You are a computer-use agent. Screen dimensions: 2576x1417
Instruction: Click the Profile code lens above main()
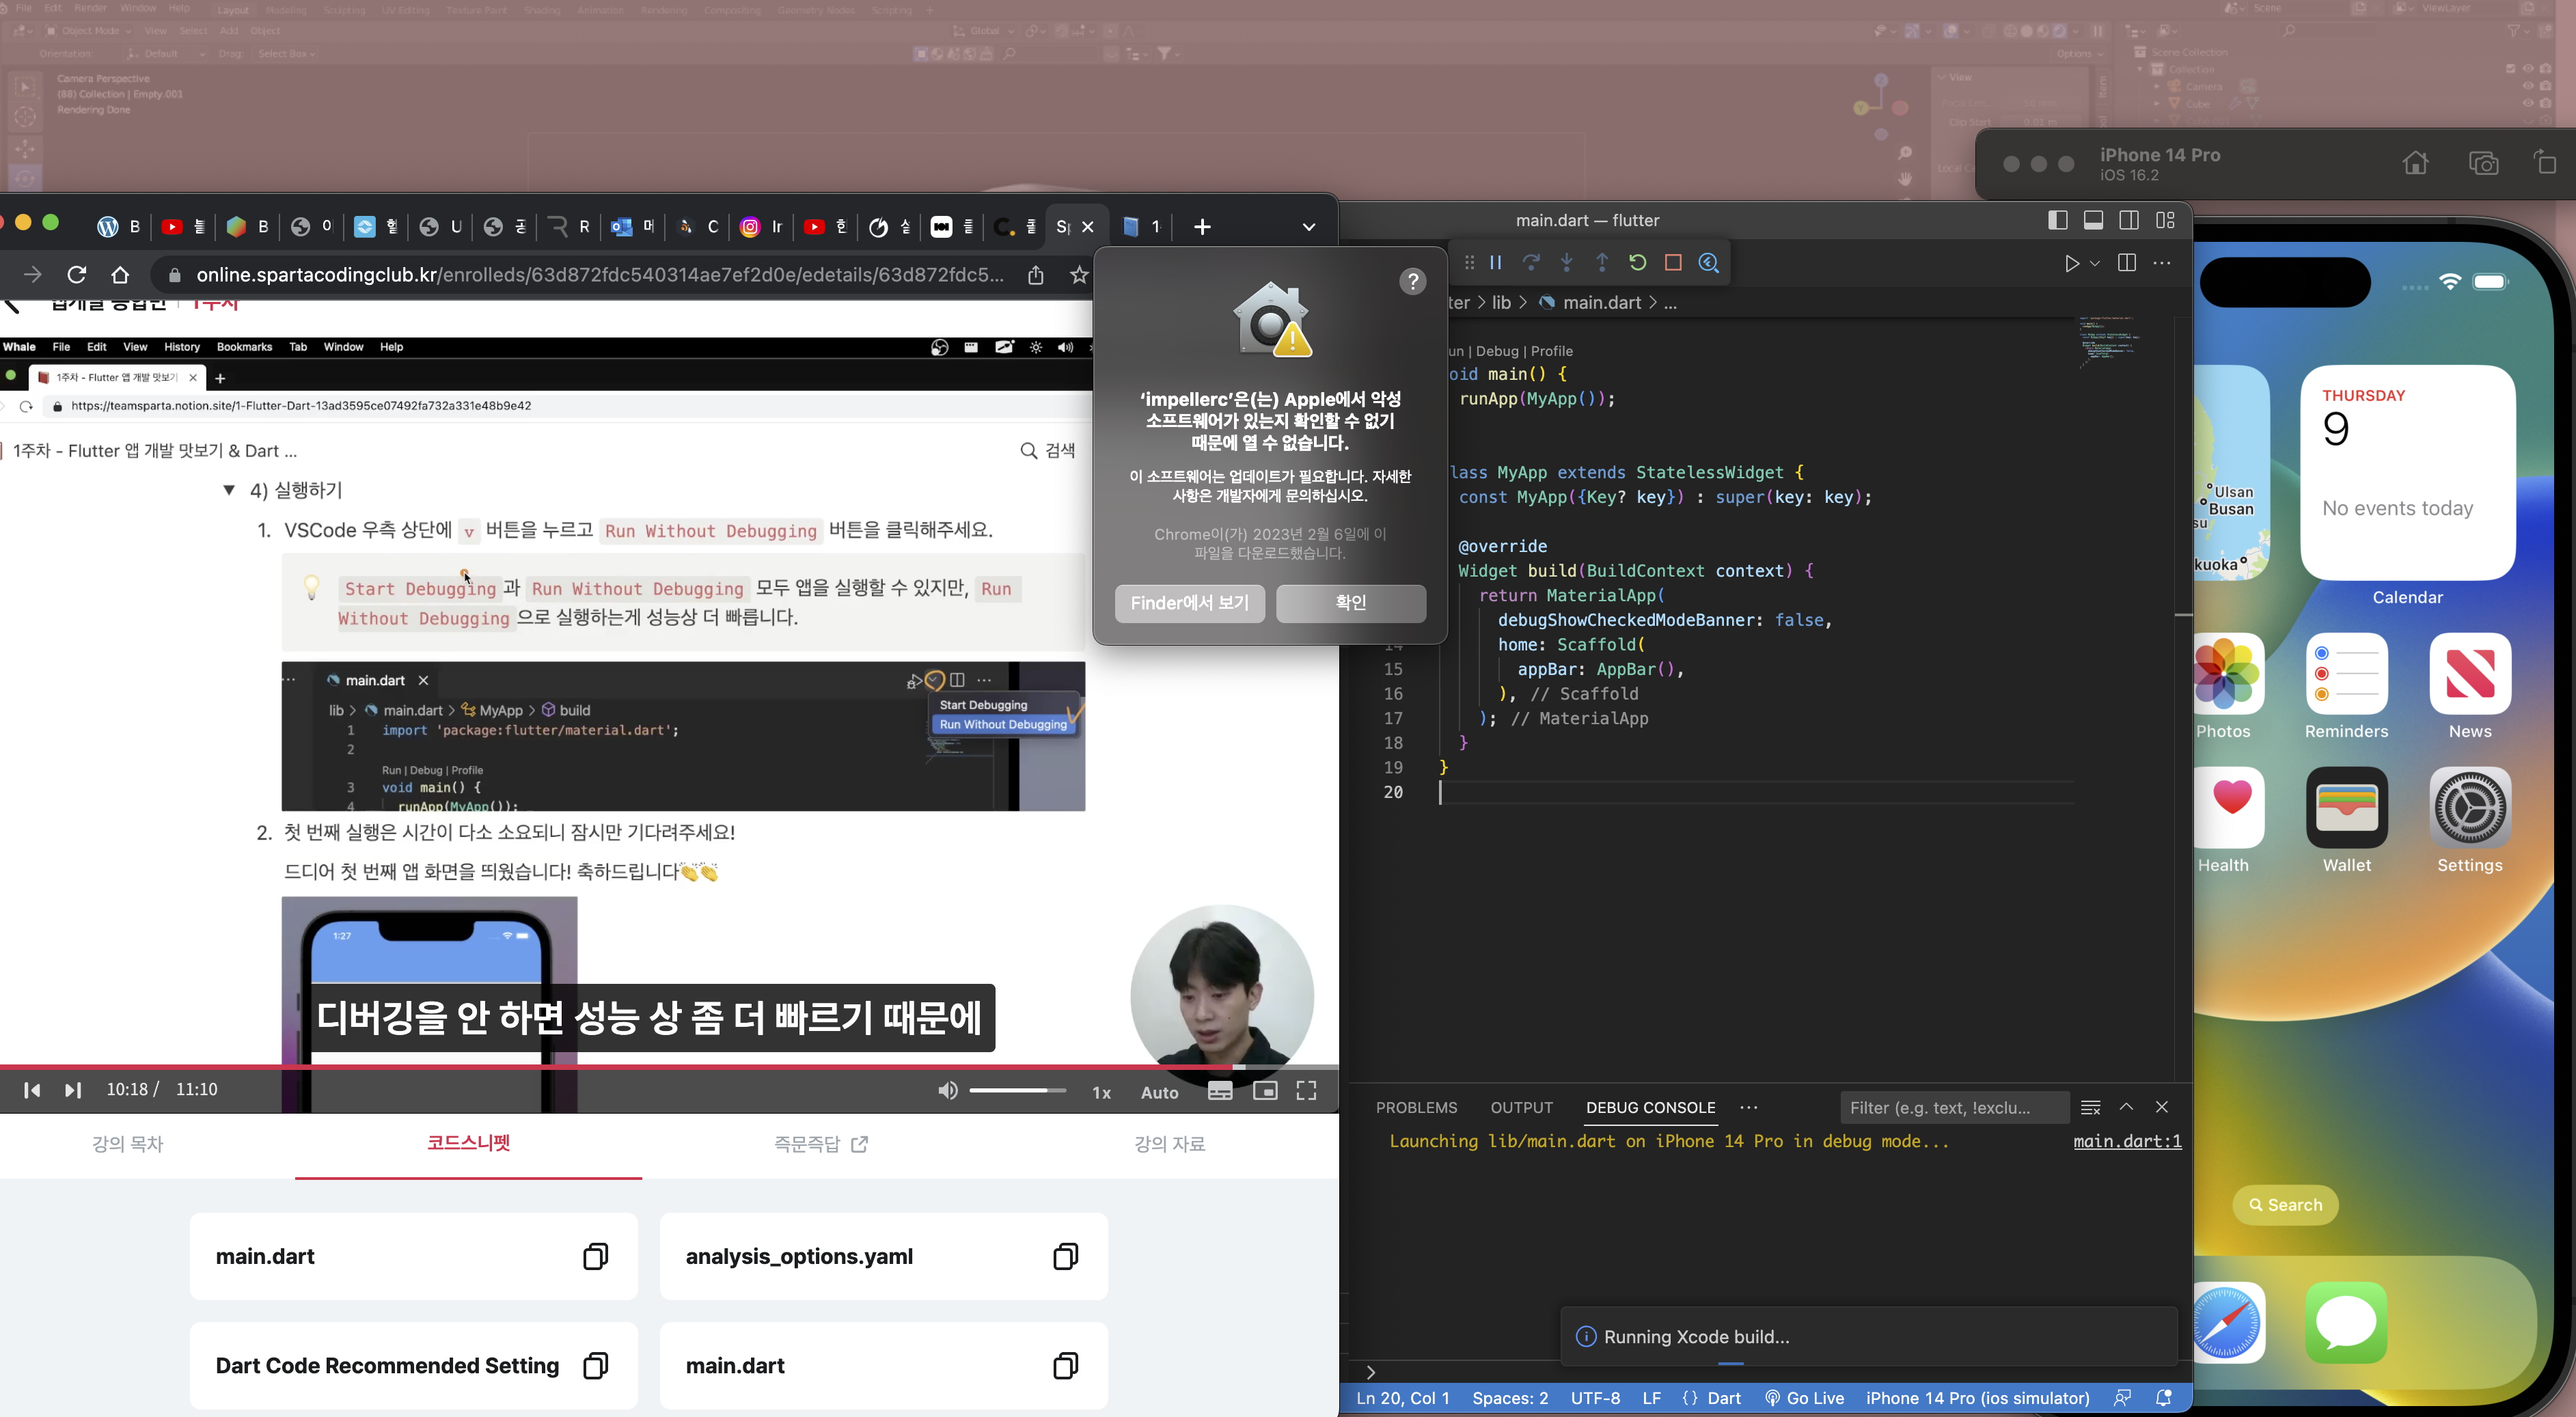(x=1551, y=351)
